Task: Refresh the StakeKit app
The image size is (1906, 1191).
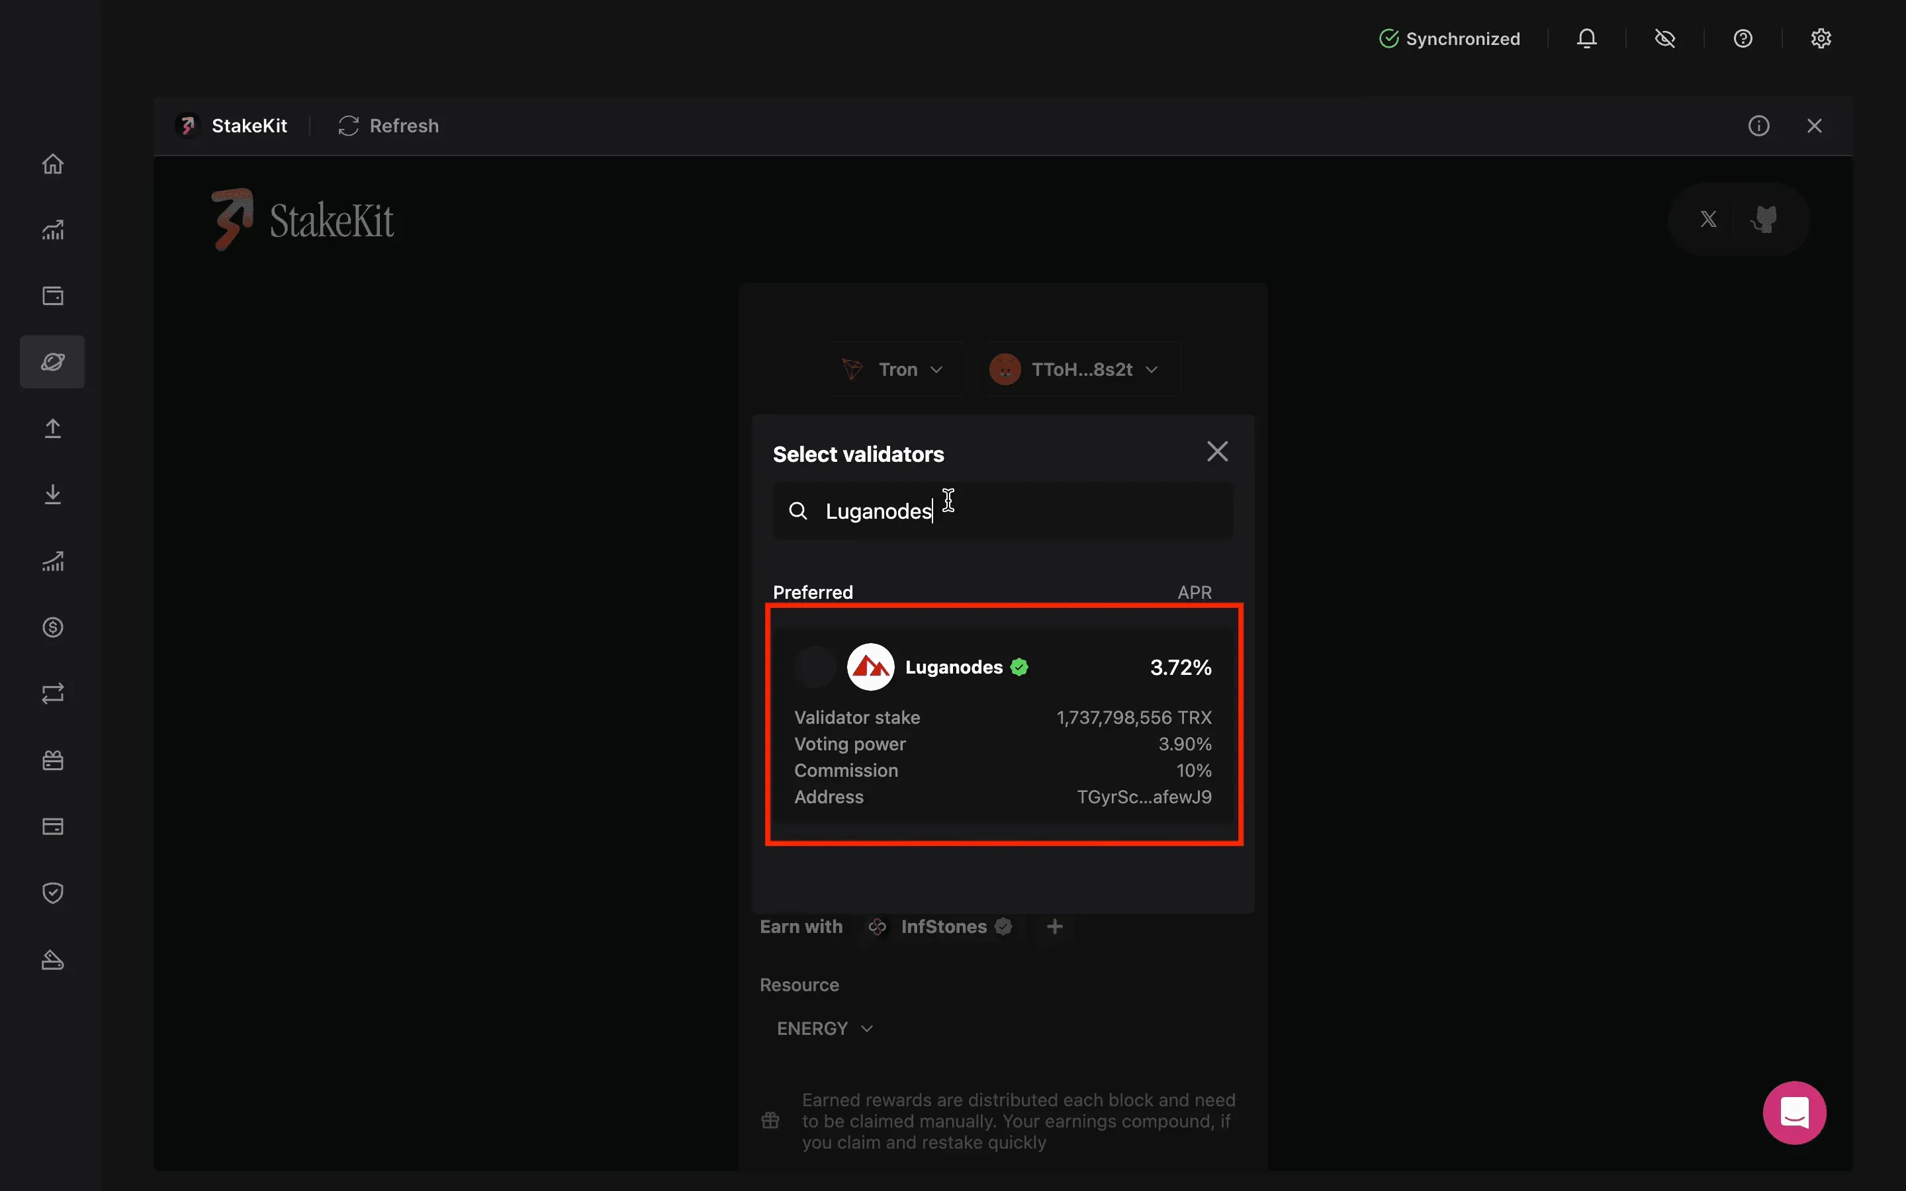Action: (388, 126)
